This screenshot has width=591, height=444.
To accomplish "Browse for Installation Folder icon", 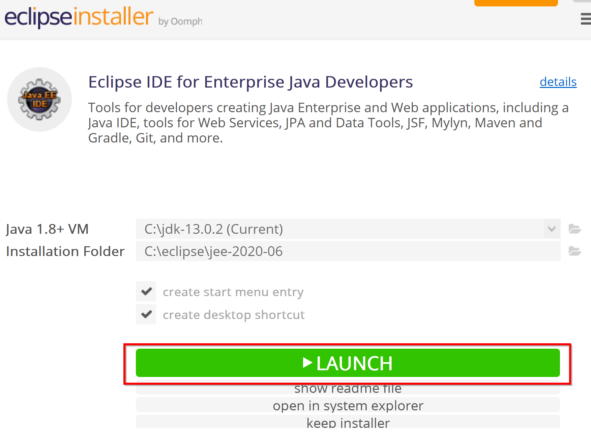I will [x=575, y=251].
